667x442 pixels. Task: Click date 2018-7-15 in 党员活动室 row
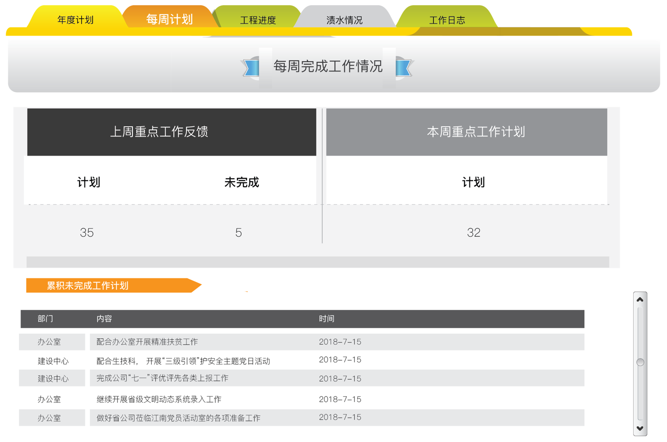(x=340, y=417)
